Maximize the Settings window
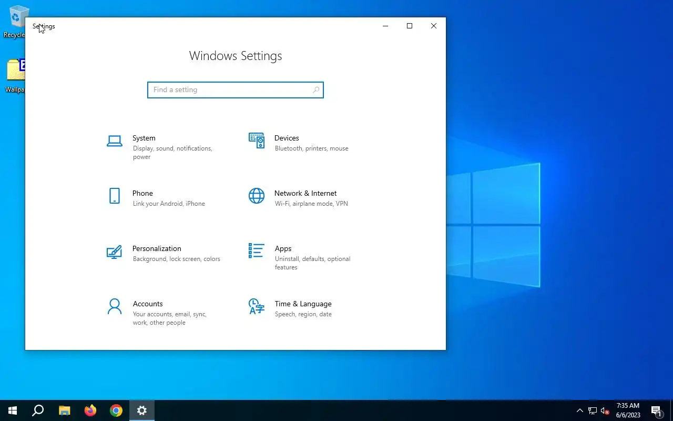The image size is (673, 421). (x=410, y=26)
